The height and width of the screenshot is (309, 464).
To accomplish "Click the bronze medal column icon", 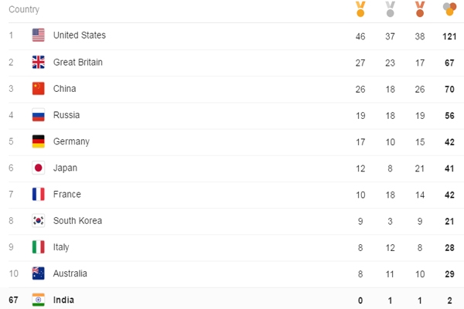I will pos(420,8).
